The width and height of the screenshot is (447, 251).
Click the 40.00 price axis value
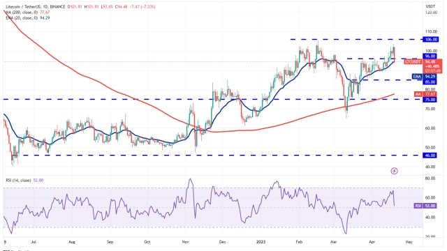[x=430, y=167]
